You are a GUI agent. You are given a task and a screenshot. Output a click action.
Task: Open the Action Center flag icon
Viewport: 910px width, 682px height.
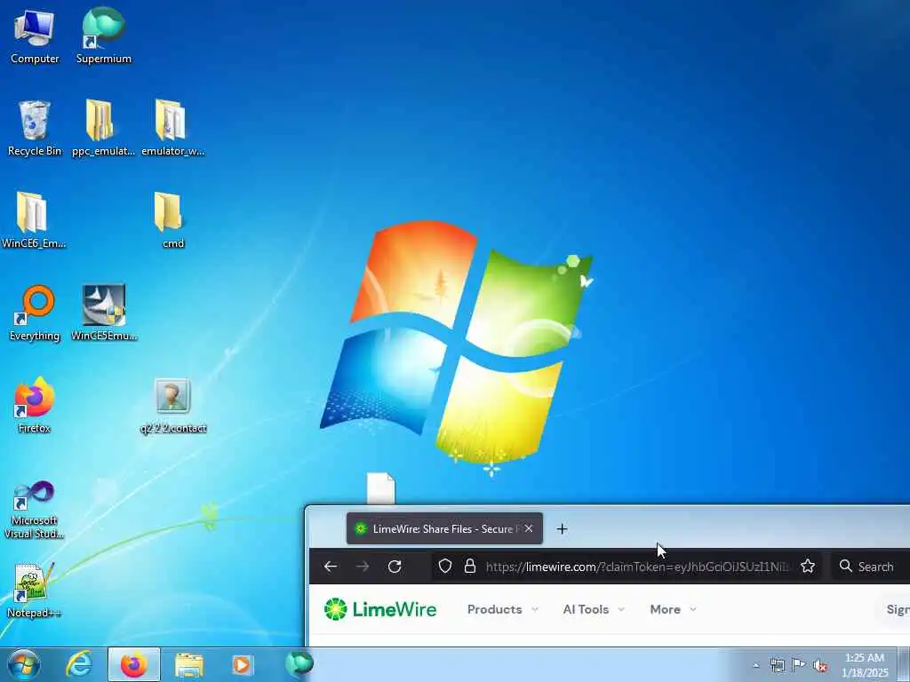coord(799,664)
